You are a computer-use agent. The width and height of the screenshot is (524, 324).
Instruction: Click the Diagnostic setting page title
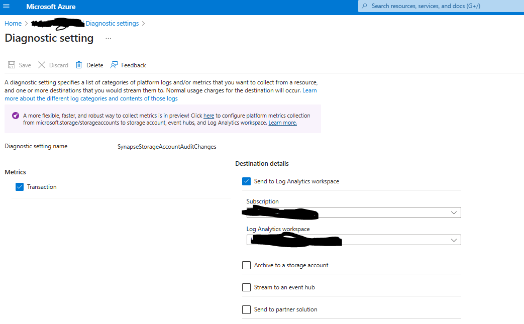pyautogui.click(x=49, y=38)
